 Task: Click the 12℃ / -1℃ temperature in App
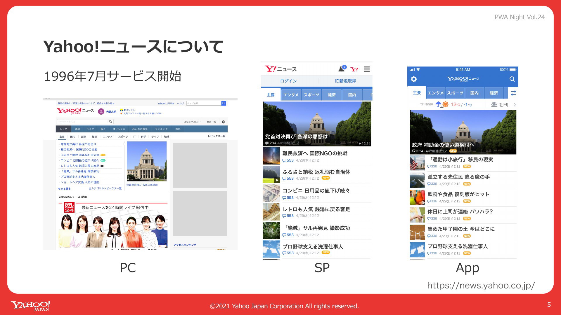tap(461, 104)
